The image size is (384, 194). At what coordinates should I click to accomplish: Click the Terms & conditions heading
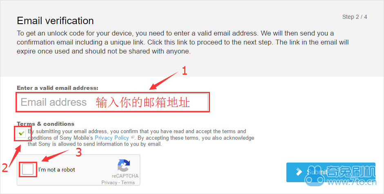tap(46, 124)
